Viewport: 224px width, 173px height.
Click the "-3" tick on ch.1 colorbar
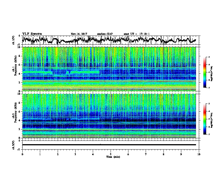click(x=208, y=57)
